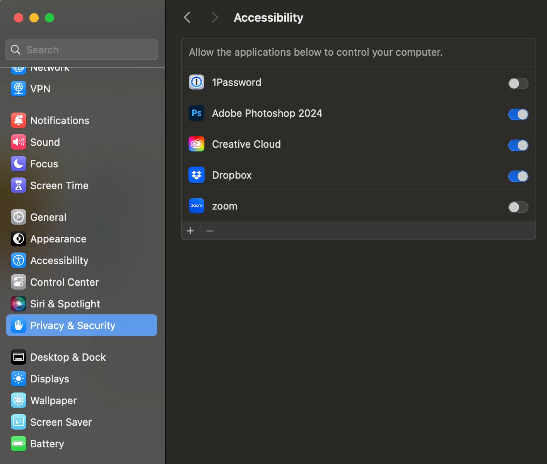This screenshot has width=547, height=464.
Task: Click the Focus moon icon
Action: click(19, 164)
